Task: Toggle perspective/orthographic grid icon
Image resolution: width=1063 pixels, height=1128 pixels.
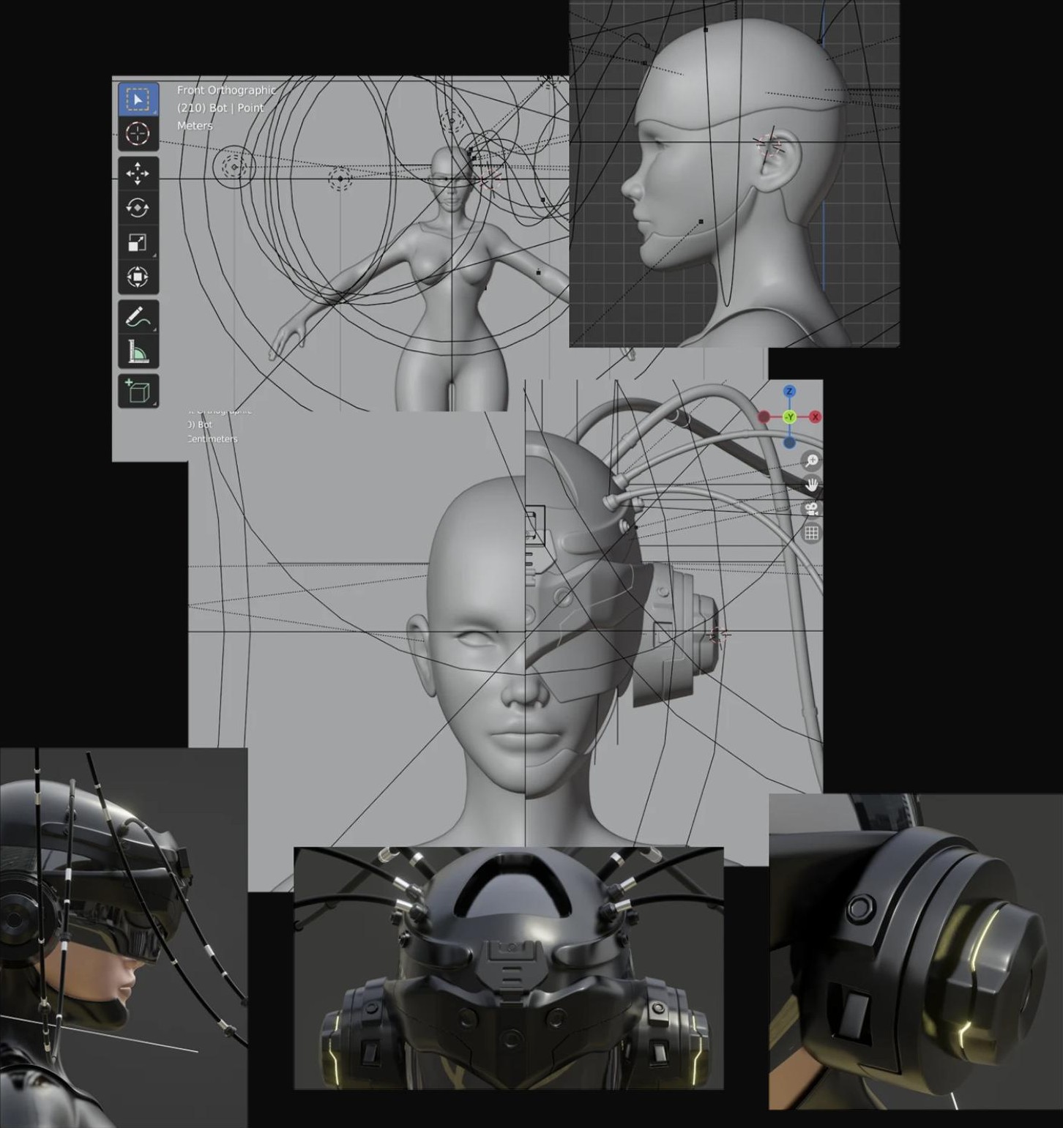Action: point(811,533)
